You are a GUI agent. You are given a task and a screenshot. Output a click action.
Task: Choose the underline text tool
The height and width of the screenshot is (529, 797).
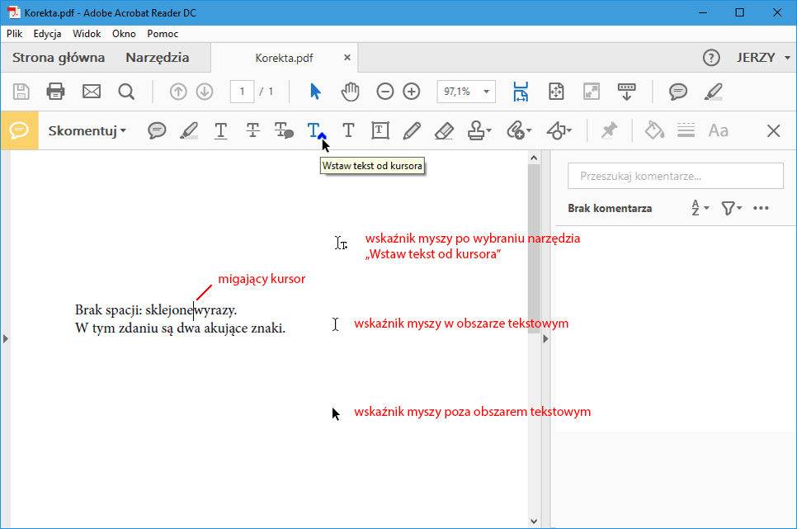click(x=220, y=130)
